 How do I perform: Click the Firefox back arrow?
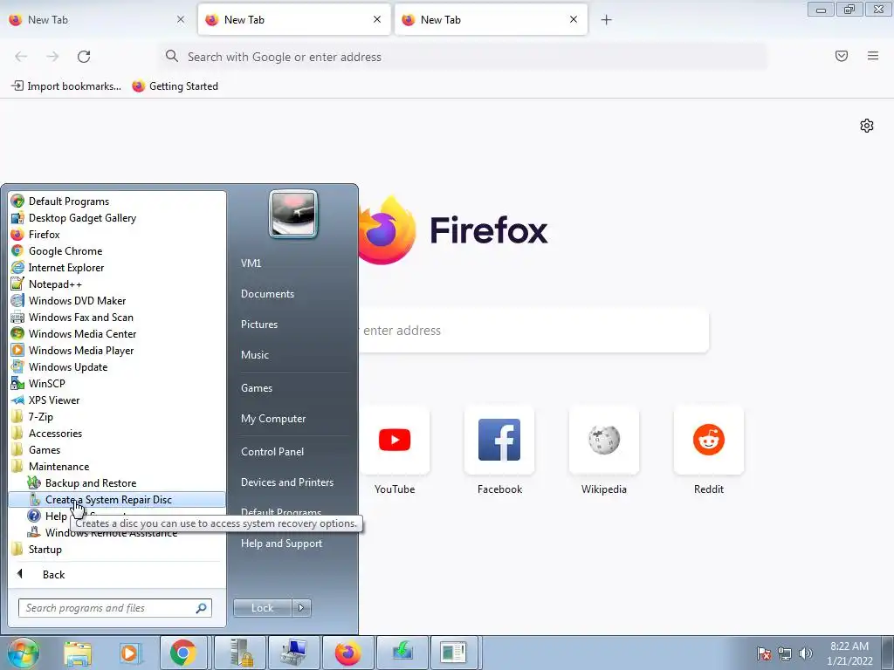(21, 57)
